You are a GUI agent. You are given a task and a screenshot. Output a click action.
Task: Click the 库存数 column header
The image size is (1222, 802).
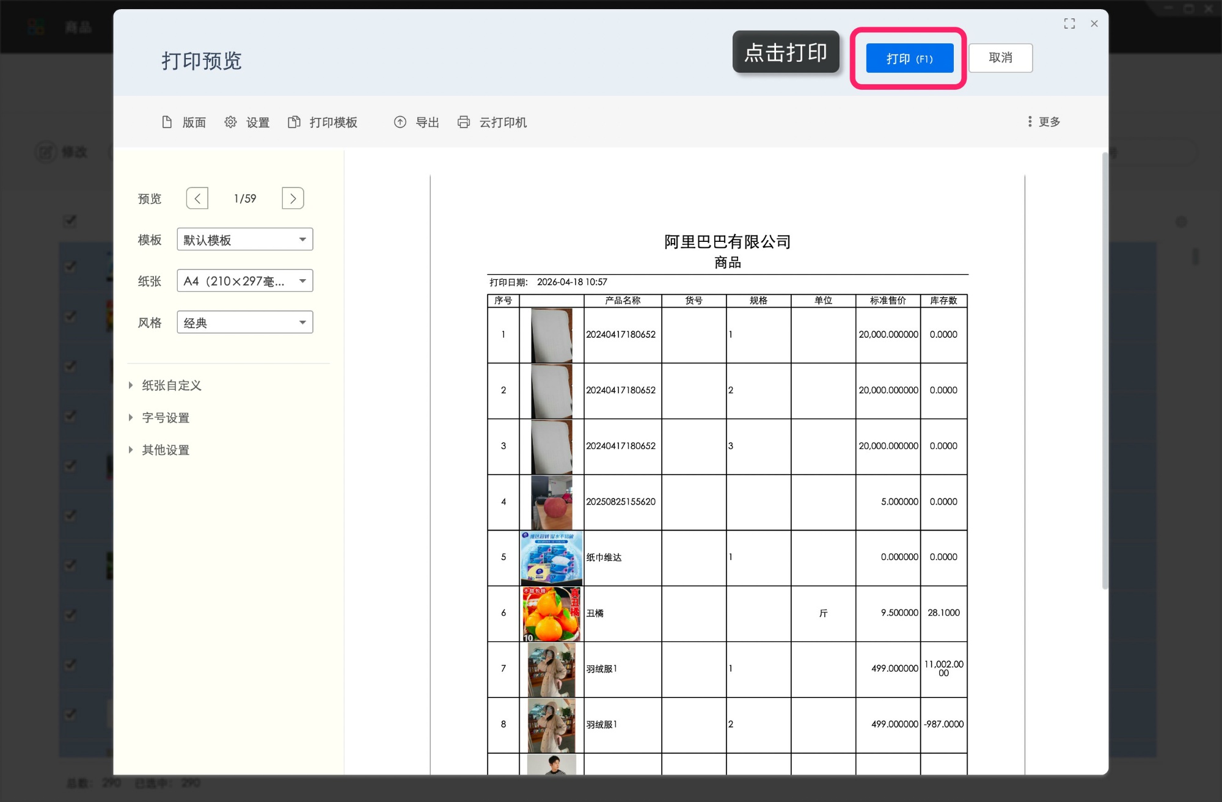click(x=943, y=301)
